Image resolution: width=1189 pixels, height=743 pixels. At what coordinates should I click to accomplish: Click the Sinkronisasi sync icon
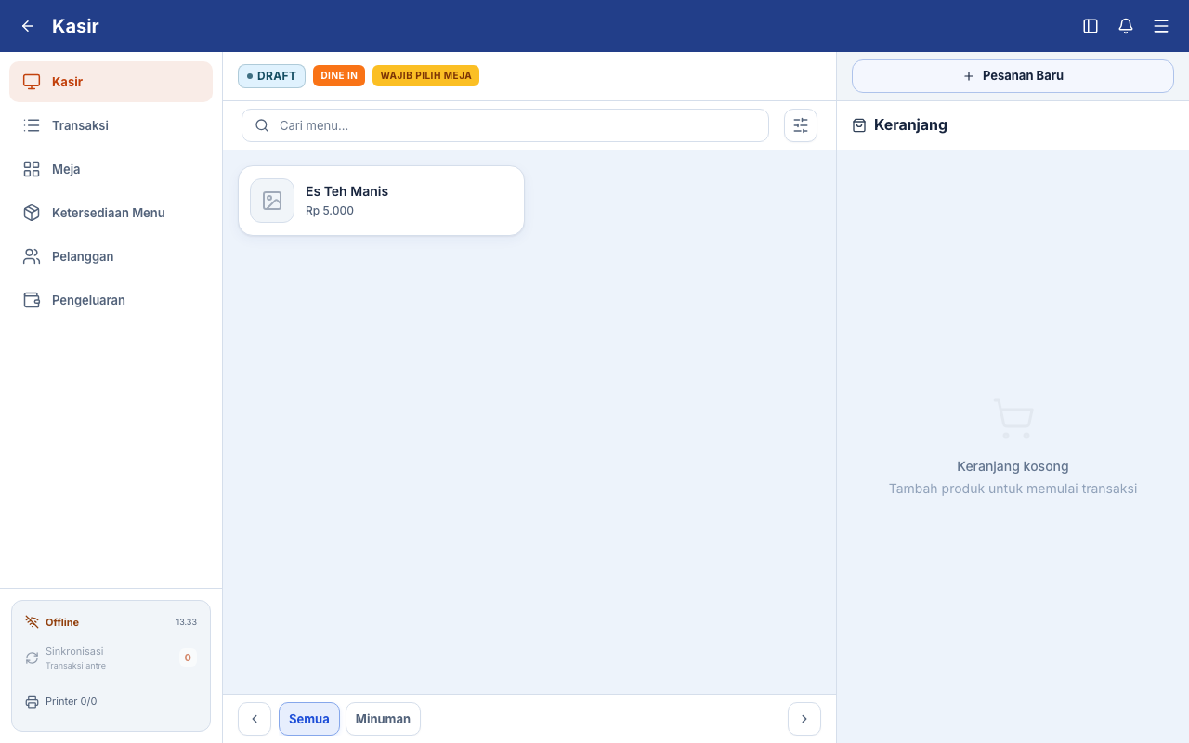(32, 658)
